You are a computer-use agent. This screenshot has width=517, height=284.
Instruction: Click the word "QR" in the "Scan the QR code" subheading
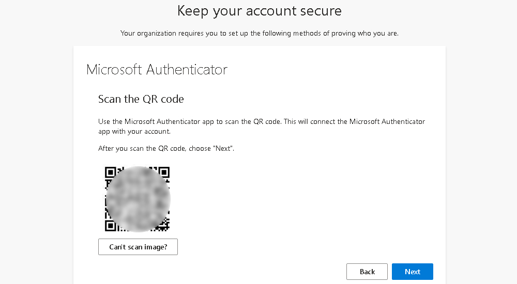coord(150,99)
